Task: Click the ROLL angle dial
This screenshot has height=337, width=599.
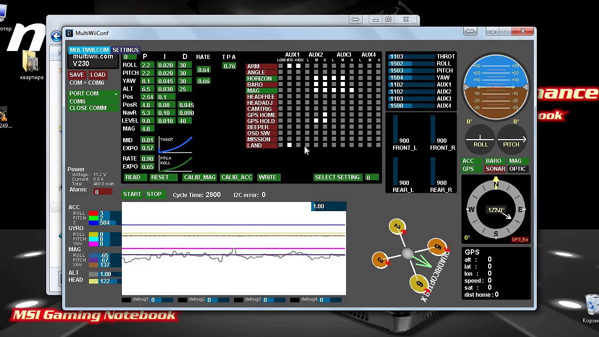Action: (x=481, y=139)
